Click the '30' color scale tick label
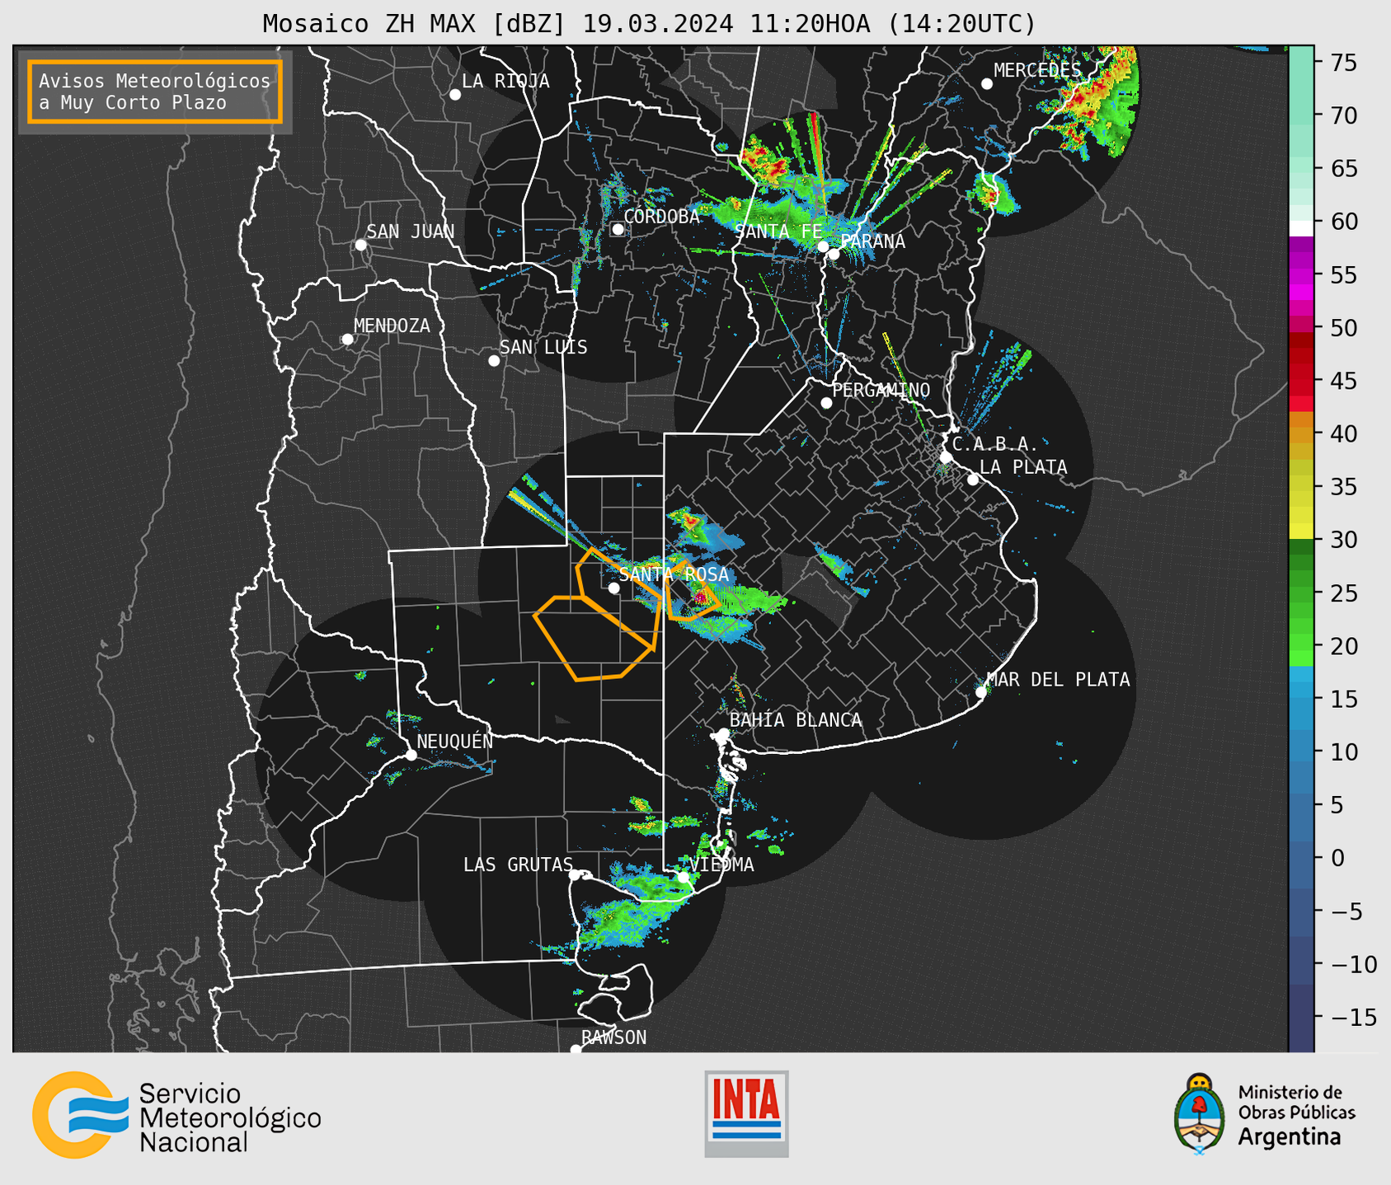This screenshot has height=1185, width=1391. click(1344, 540)
